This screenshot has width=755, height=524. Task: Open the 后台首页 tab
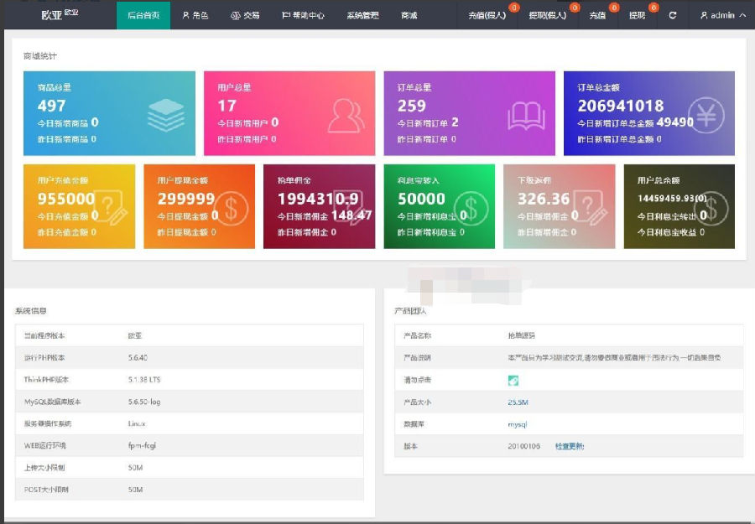coord(143,15)
